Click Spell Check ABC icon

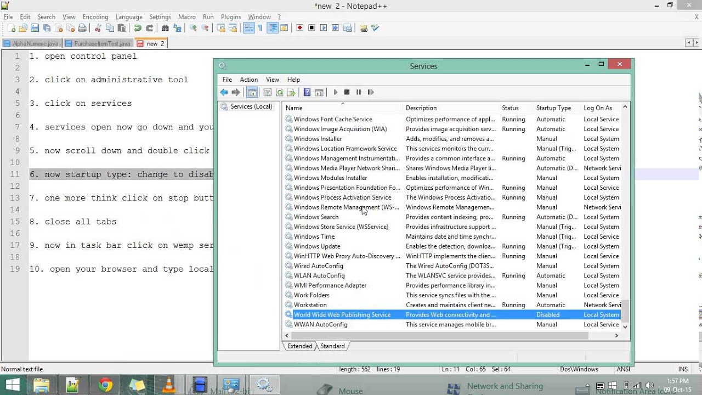click(376, 28)
